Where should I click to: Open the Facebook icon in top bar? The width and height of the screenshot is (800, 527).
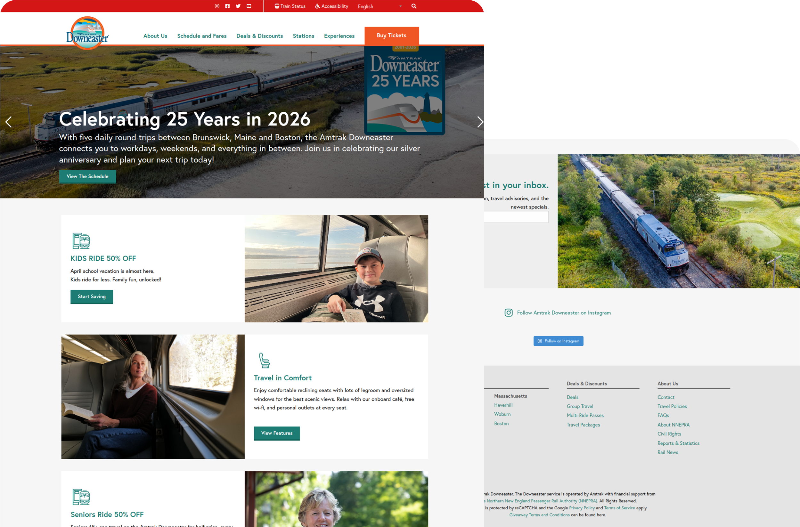point(228,6)
